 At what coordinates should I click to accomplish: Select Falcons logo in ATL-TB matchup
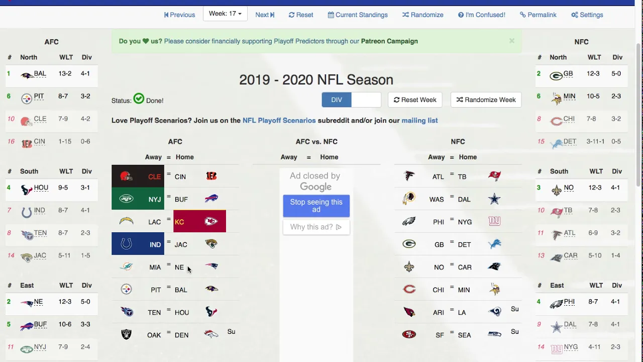coord(409,176)
